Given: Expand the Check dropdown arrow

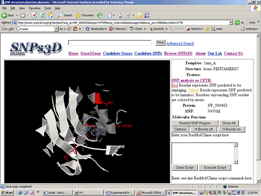Looking at the screenshot, I should [145, 29].
